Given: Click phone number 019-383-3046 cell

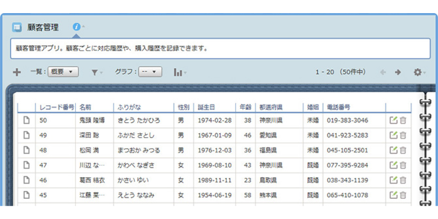Looking at the screenshot, I should coord(347,120).
